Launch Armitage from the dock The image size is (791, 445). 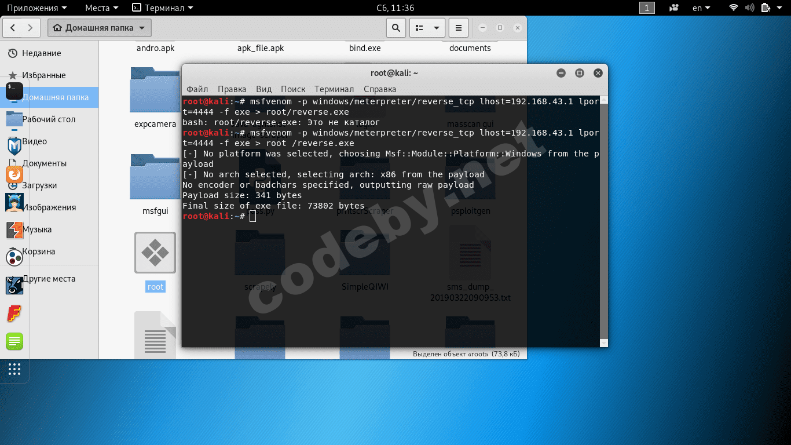[14, 202]
